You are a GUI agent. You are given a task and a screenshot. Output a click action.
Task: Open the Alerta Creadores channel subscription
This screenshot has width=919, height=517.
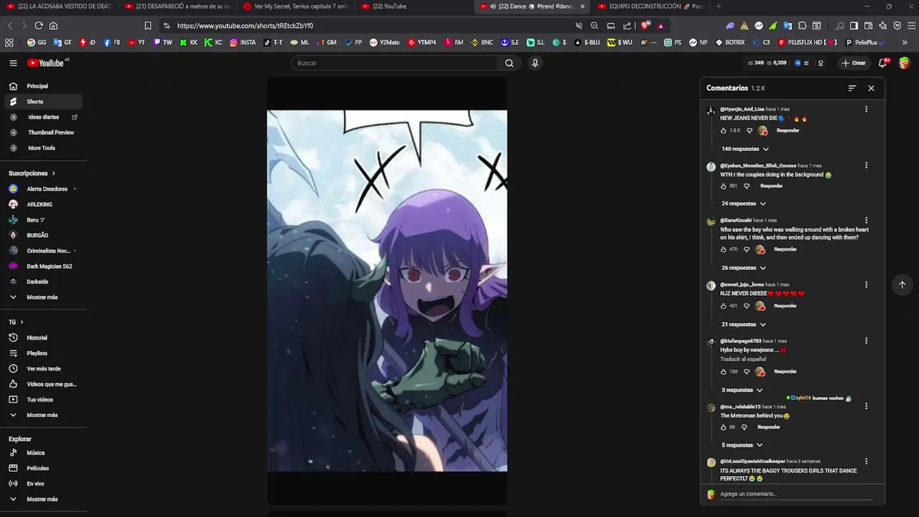point(42,189)
